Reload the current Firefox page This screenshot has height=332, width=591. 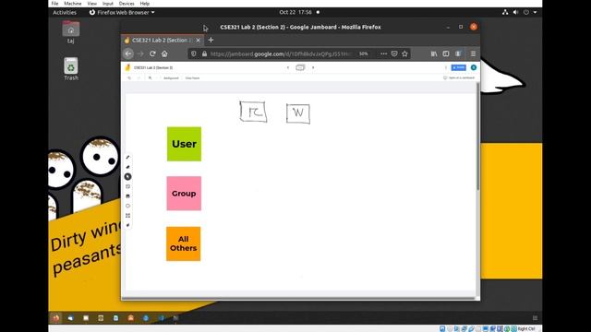point(152,53)
